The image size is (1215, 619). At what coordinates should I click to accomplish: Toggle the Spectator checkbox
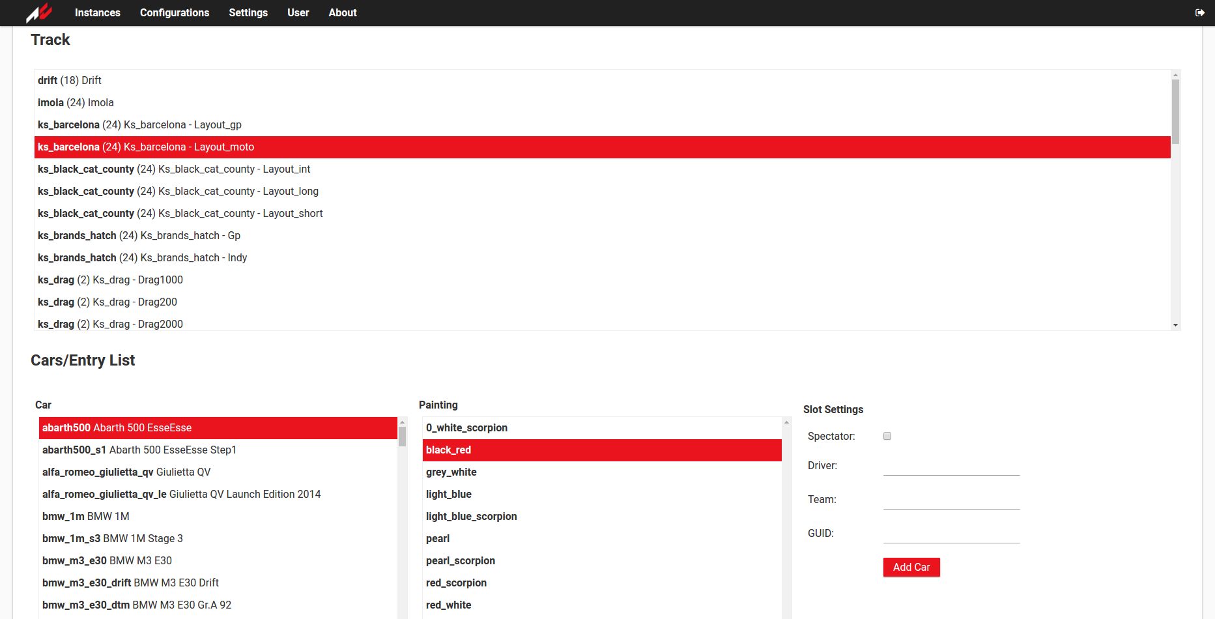[887, 436]
